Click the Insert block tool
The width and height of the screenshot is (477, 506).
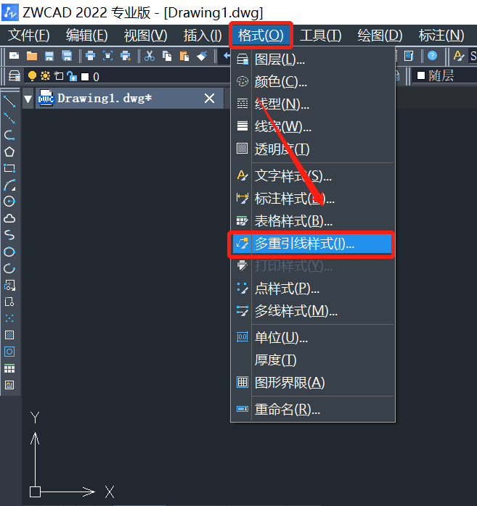click(x=9, y=286)
